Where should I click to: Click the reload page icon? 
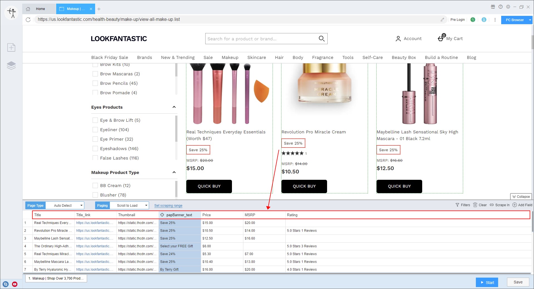pos(28,20)
